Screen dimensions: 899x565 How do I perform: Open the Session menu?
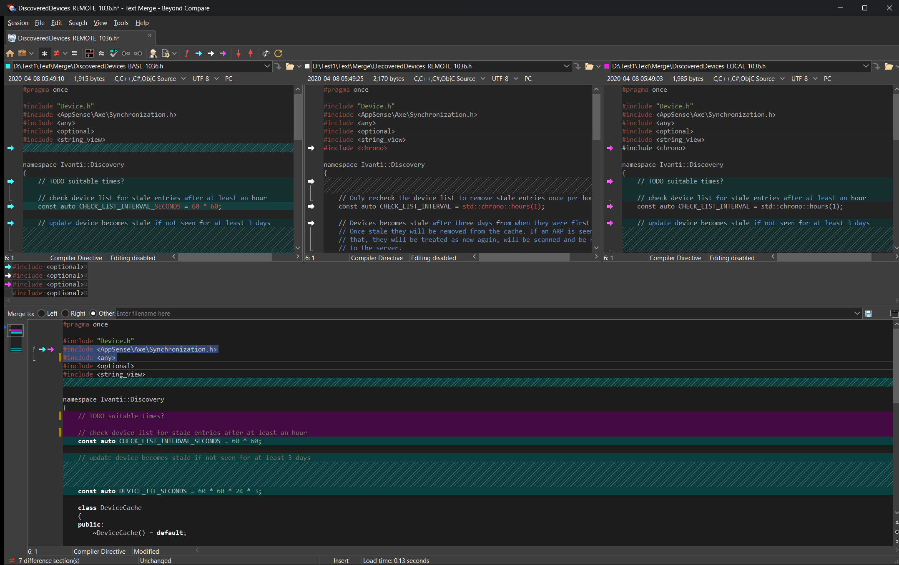tap(18, 23)
